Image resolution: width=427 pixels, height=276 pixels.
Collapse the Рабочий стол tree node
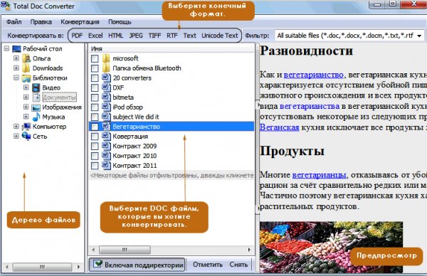[x=6, y=48]
